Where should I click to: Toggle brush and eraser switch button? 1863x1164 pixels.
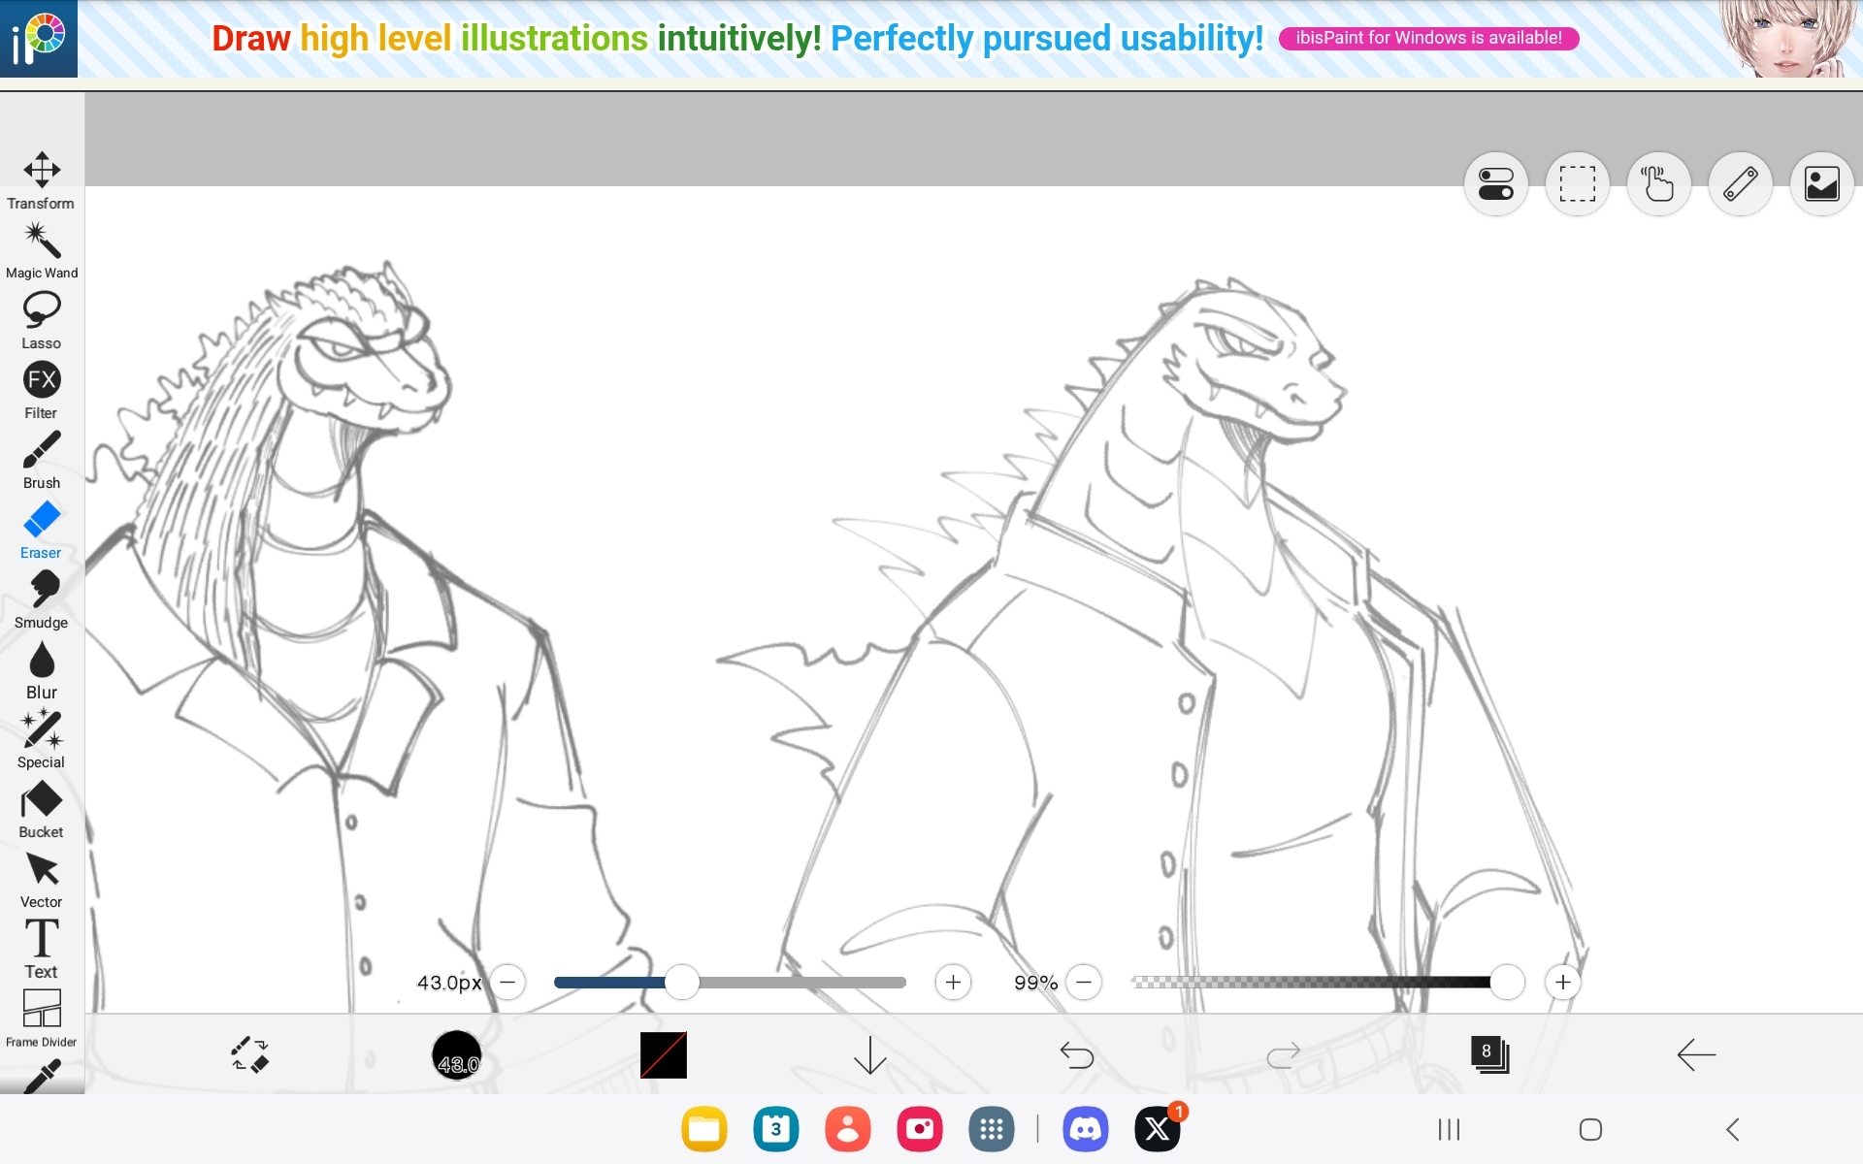[x=250, y=1054]
